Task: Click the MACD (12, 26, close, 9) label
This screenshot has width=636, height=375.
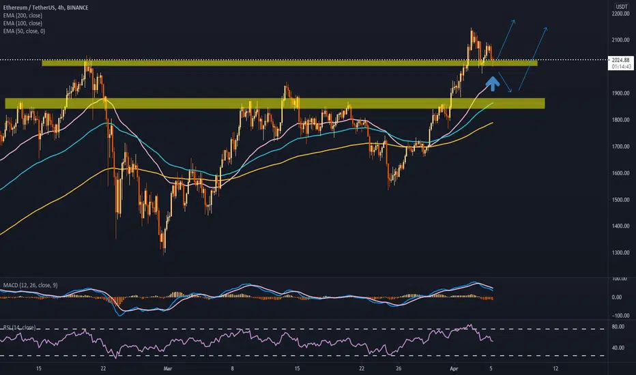Action: [31, 286]
